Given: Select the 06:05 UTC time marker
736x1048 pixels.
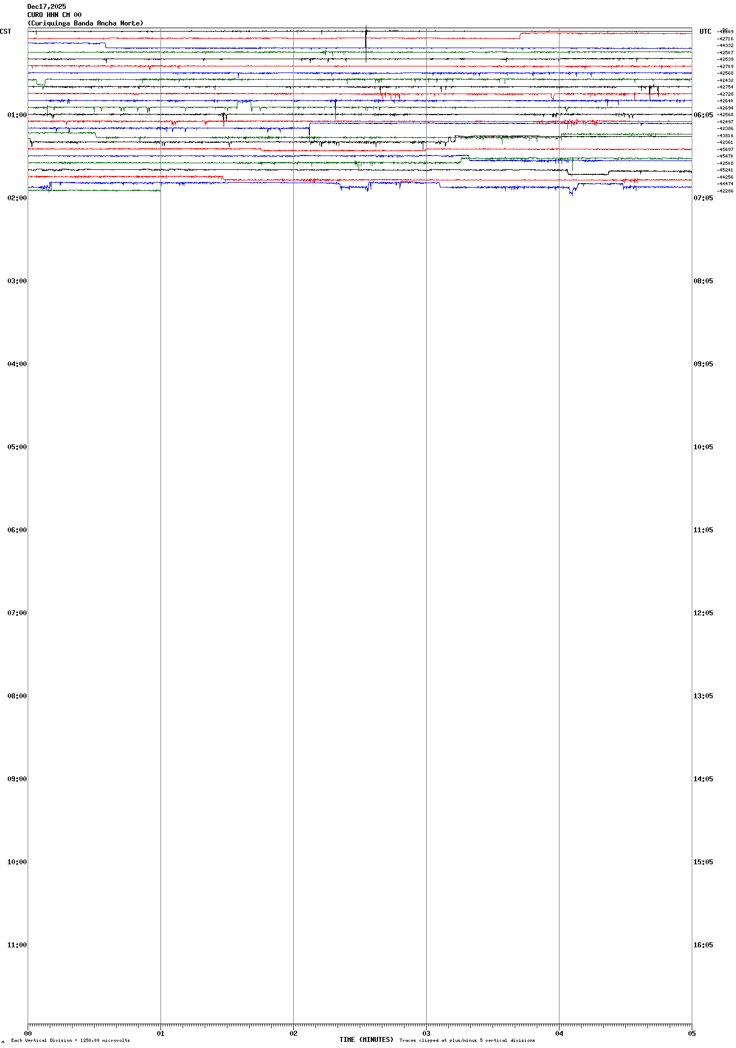Looking at the screenshot, I should [703, 115].
